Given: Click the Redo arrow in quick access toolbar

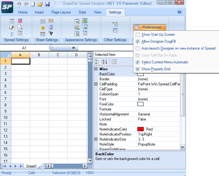Looking at the screenshot, I should [x=26, y=4].
